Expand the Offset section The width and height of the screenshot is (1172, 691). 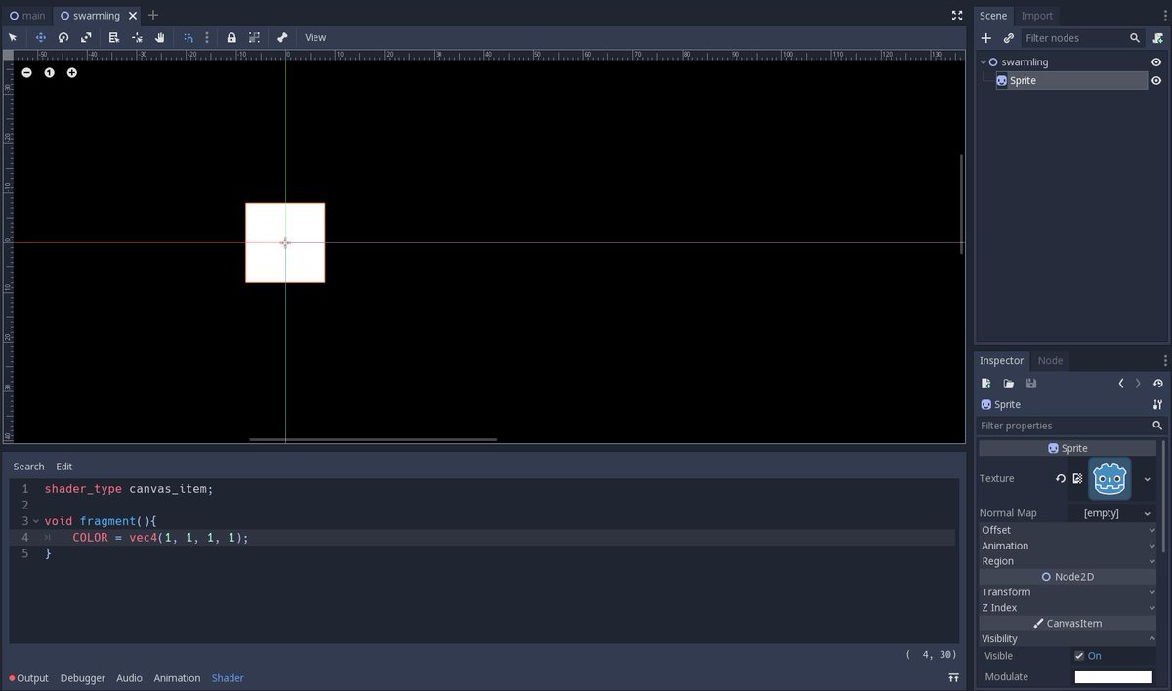point(1067,530)
